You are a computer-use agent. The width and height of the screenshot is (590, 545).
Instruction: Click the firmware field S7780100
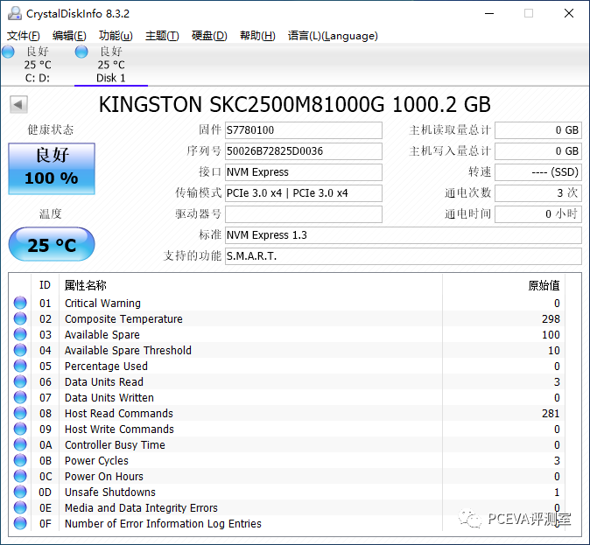coord(303,130)
